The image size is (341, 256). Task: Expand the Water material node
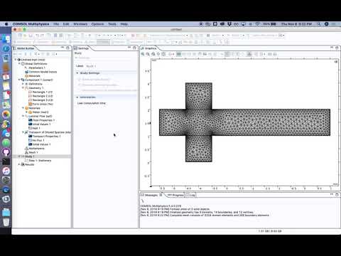coord(26,112)
